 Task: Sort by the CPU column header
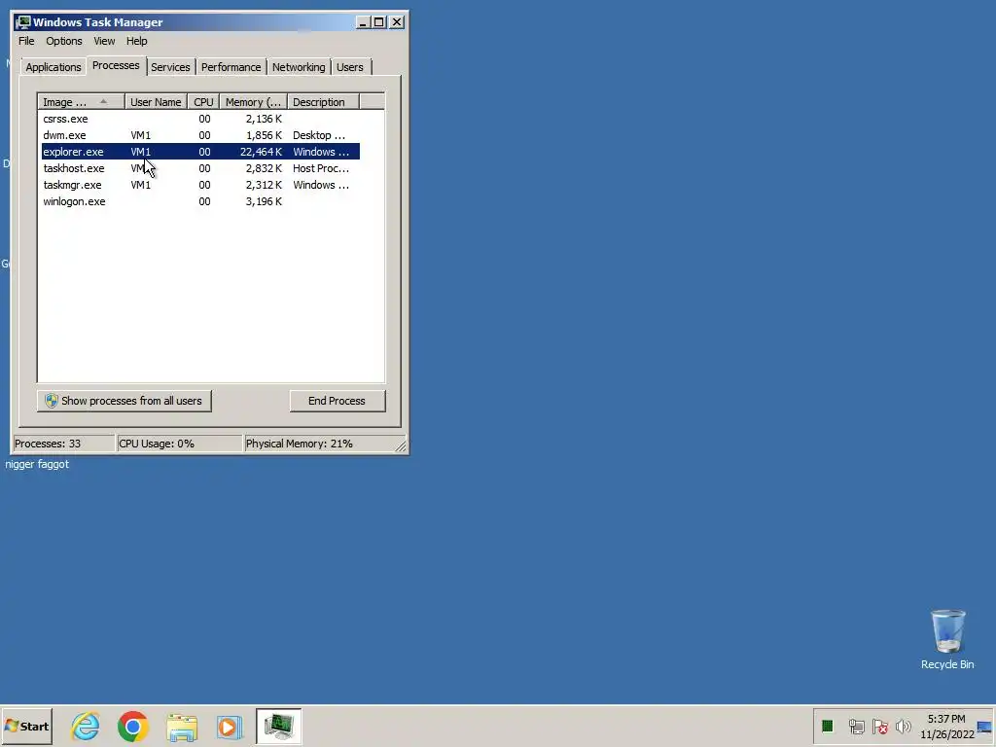[203, 101]
